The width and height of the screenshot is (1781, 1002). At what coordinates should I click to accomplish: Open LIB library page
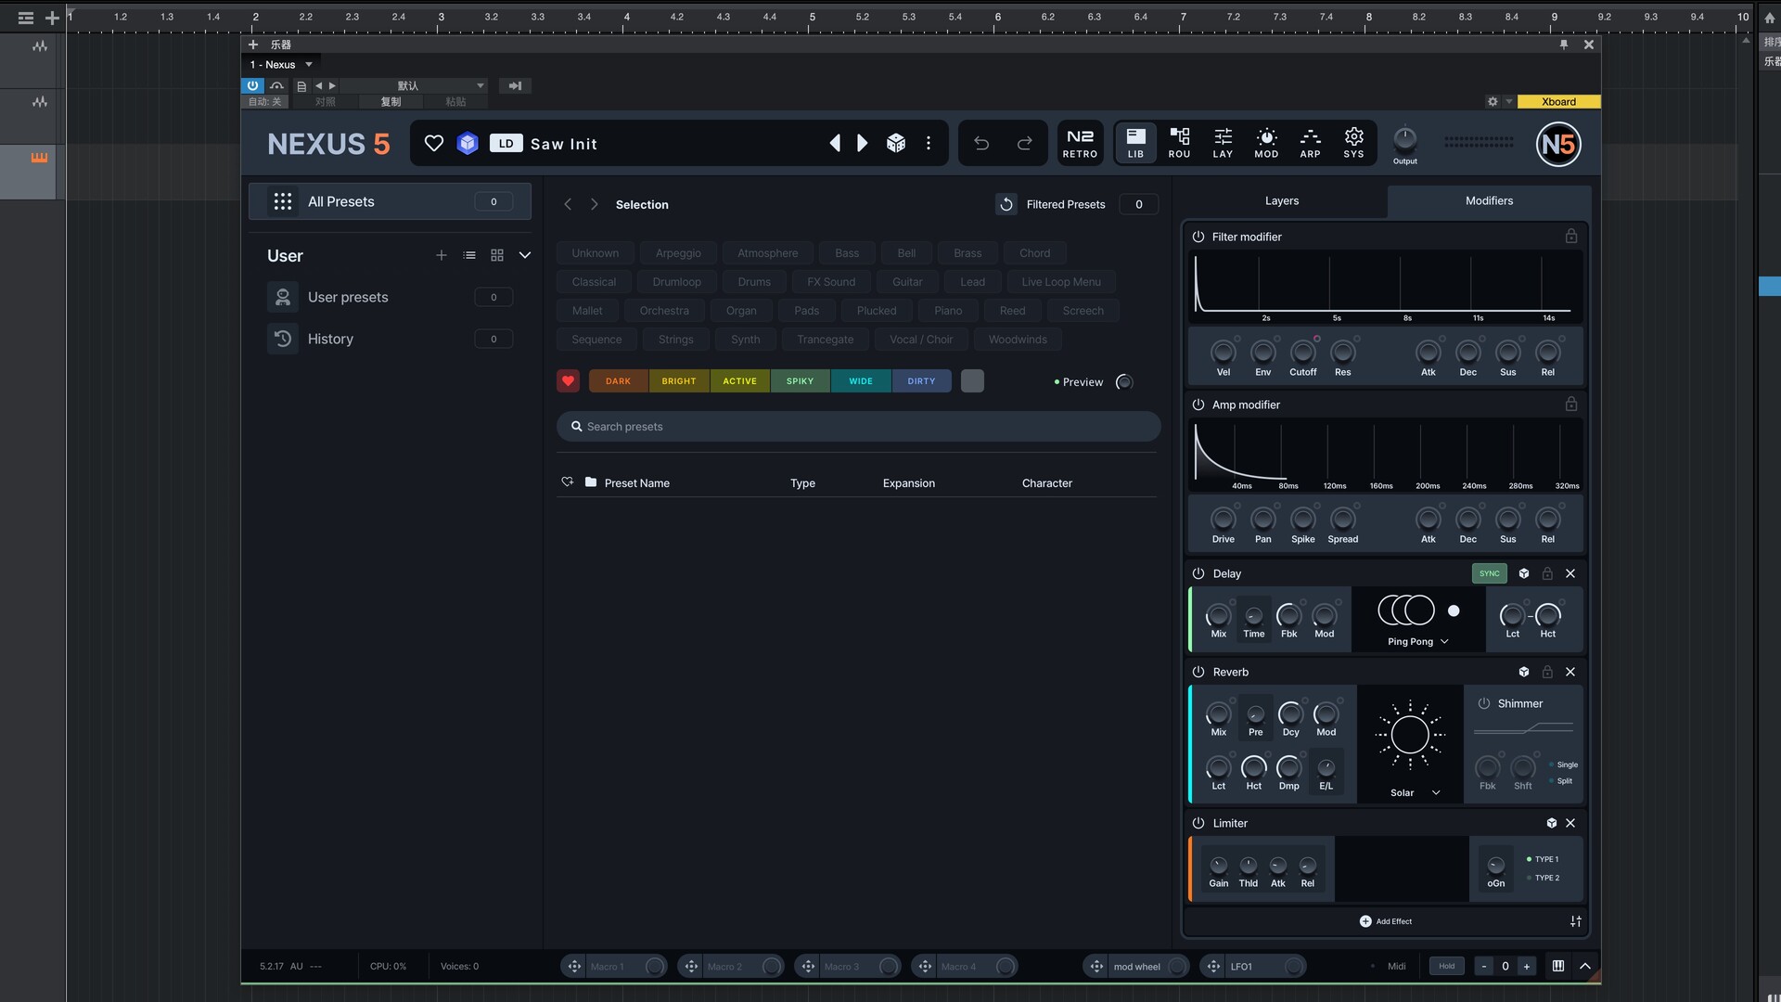pos(1135,144)
